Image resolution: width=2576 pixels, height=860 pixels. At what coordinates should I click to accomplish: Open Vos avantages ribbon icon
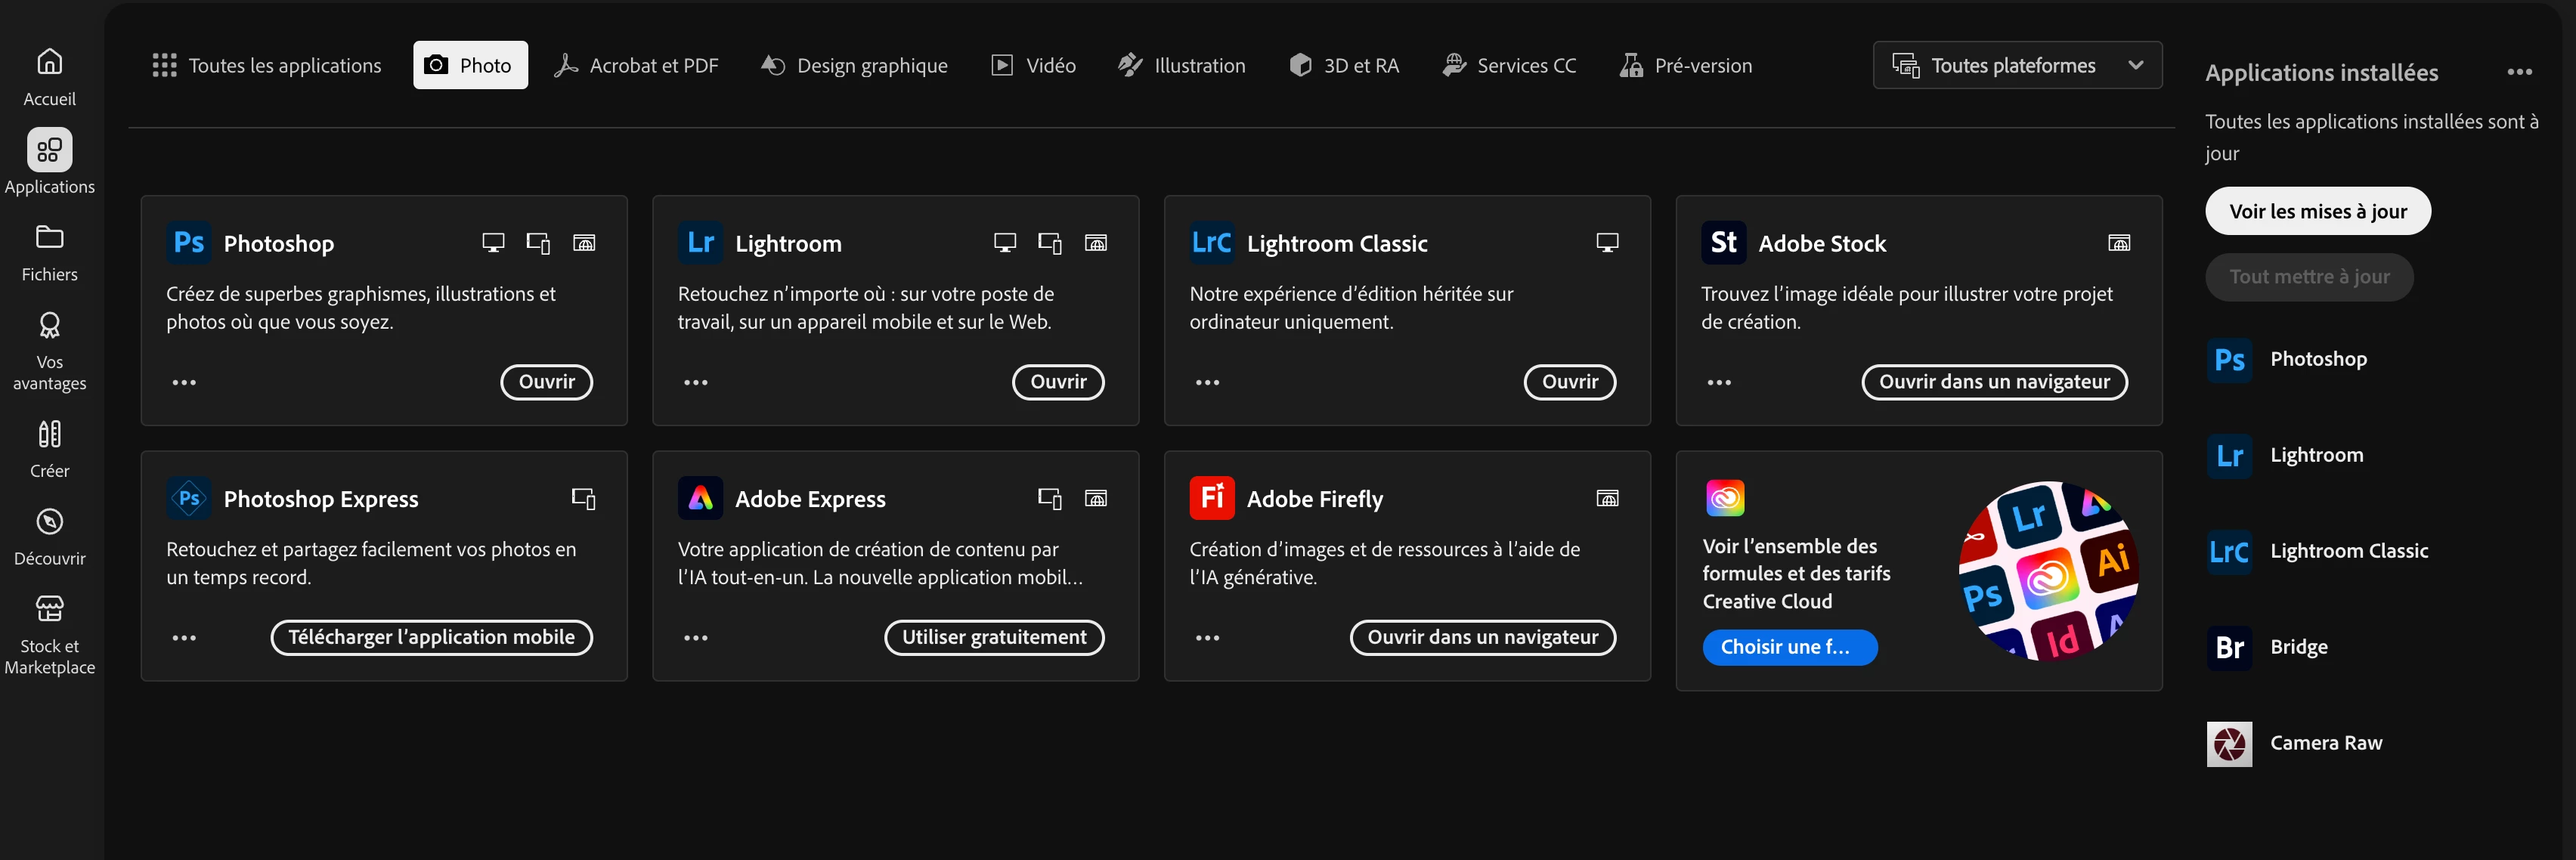coord(49,325)
